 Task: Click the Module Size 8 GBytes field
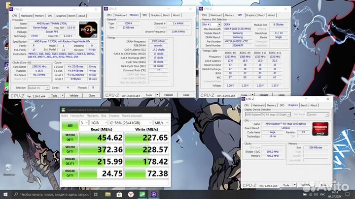pyautogui.click(x=278, y=25)
